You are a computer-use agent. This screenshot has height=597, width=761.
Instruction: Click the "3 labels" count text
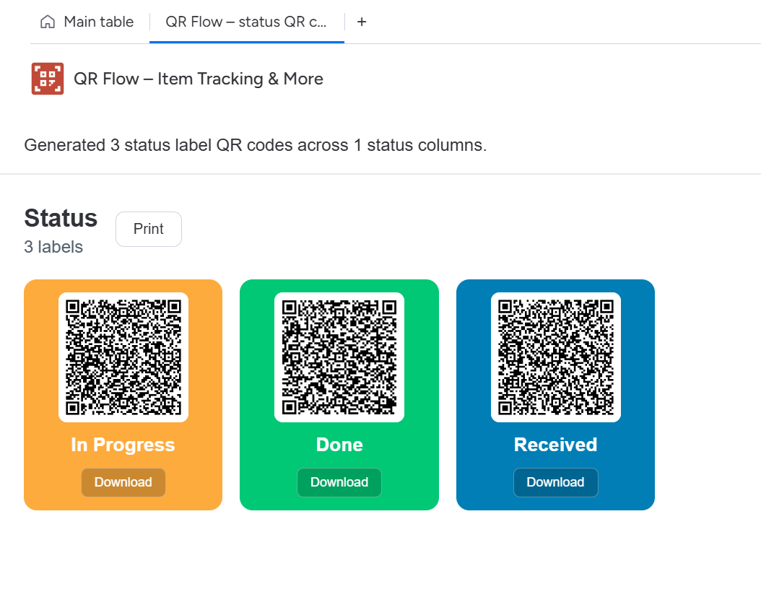click(53, 247)
